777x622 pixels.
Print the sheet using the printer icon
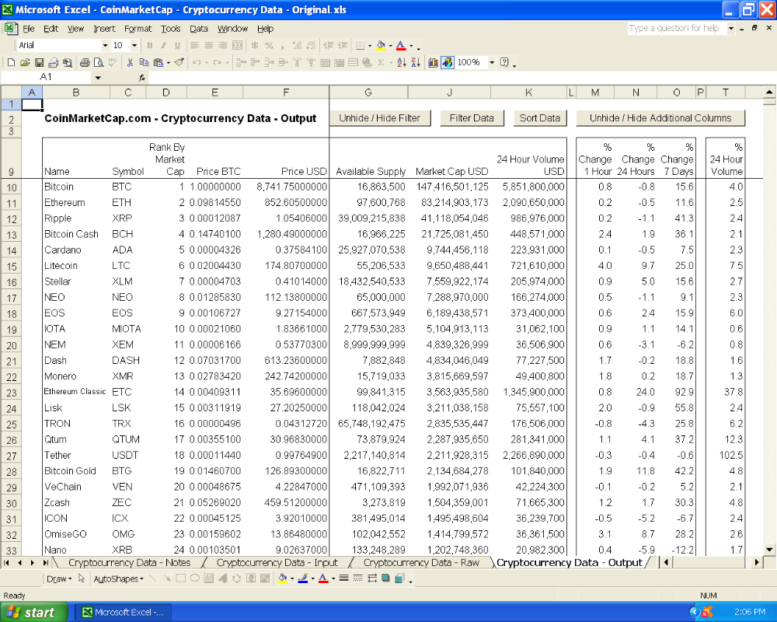pyautogui.click(x=85, y=62)
